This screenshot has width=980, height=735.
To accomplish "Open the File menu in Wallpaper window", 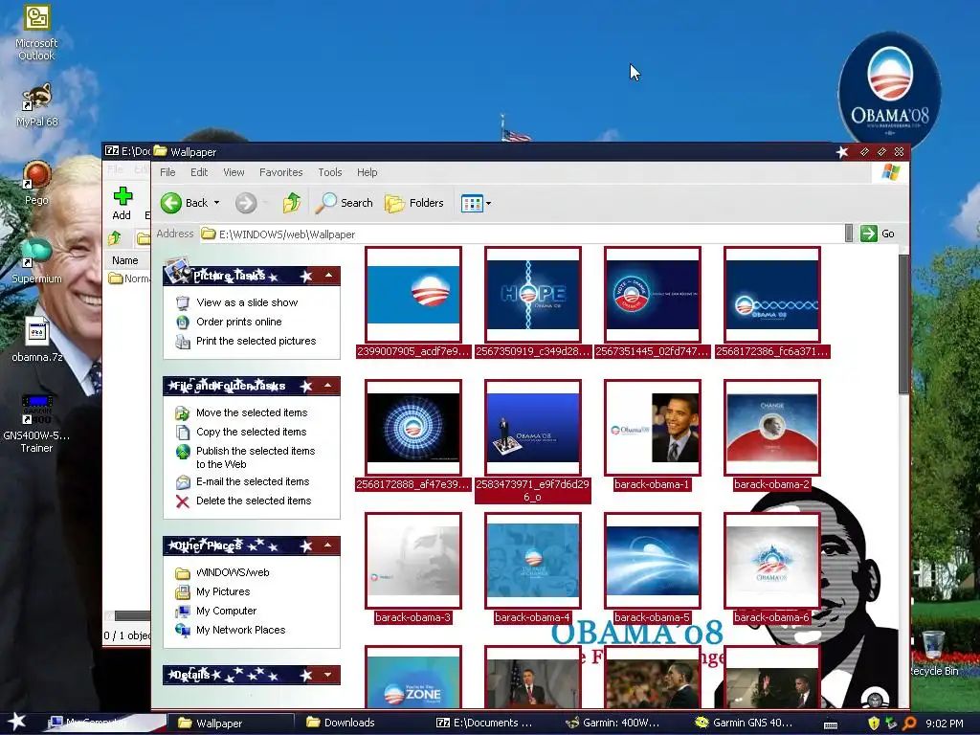I will (x=167, y=172).
